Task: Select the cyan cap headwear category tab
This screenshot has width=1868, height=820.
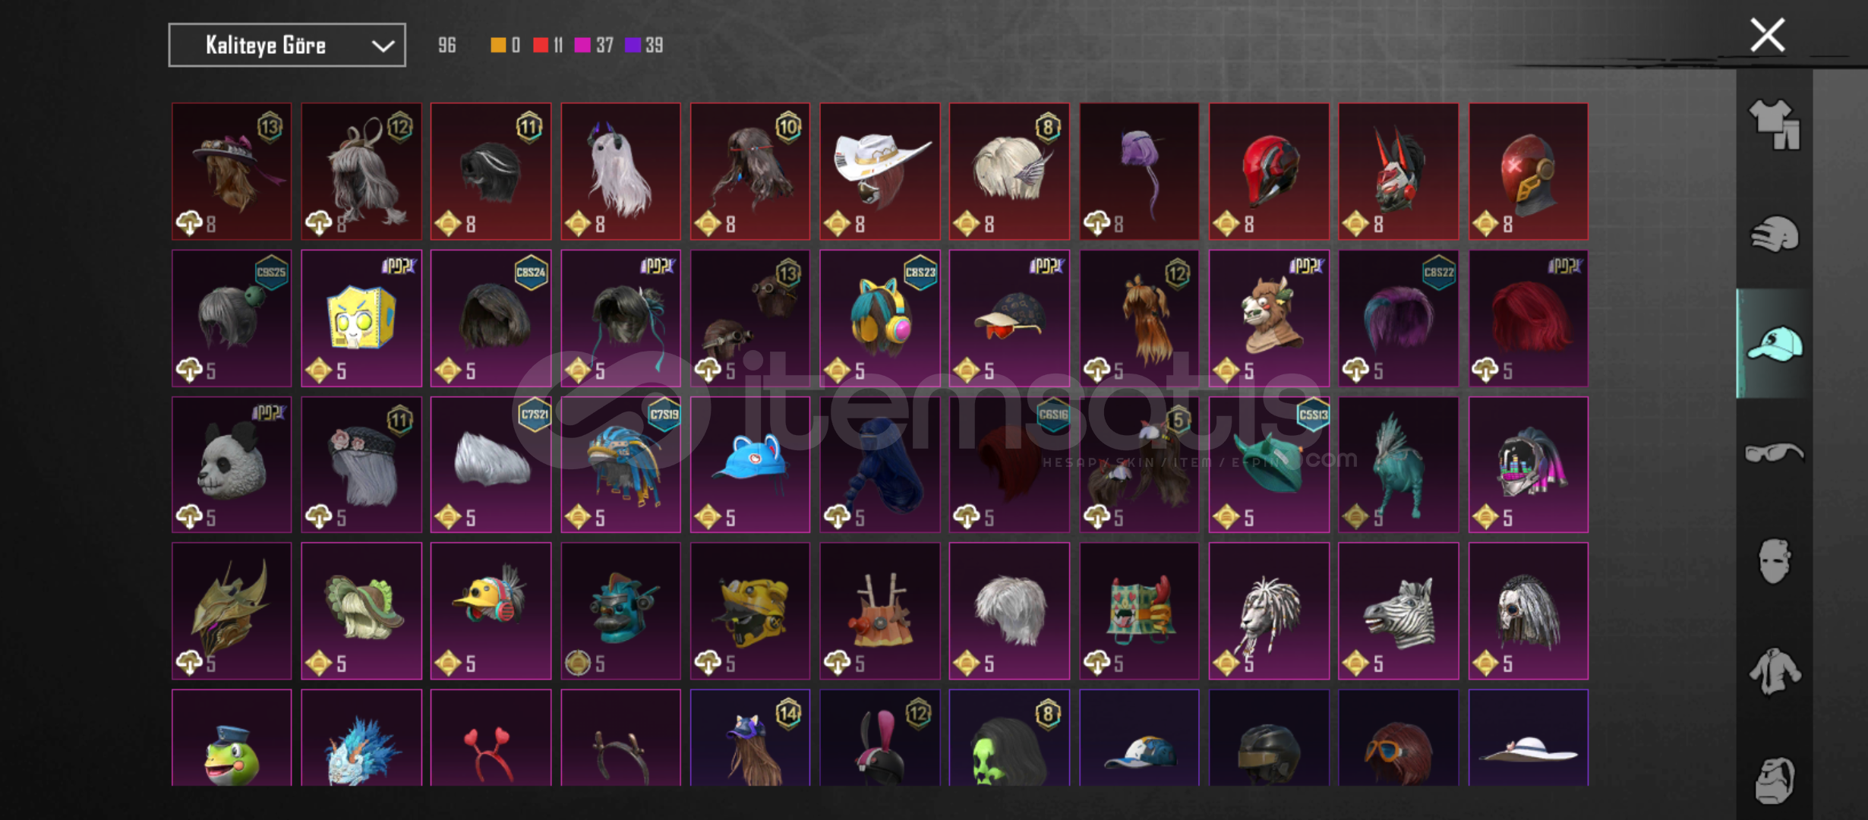Action: coord(1775,344)
